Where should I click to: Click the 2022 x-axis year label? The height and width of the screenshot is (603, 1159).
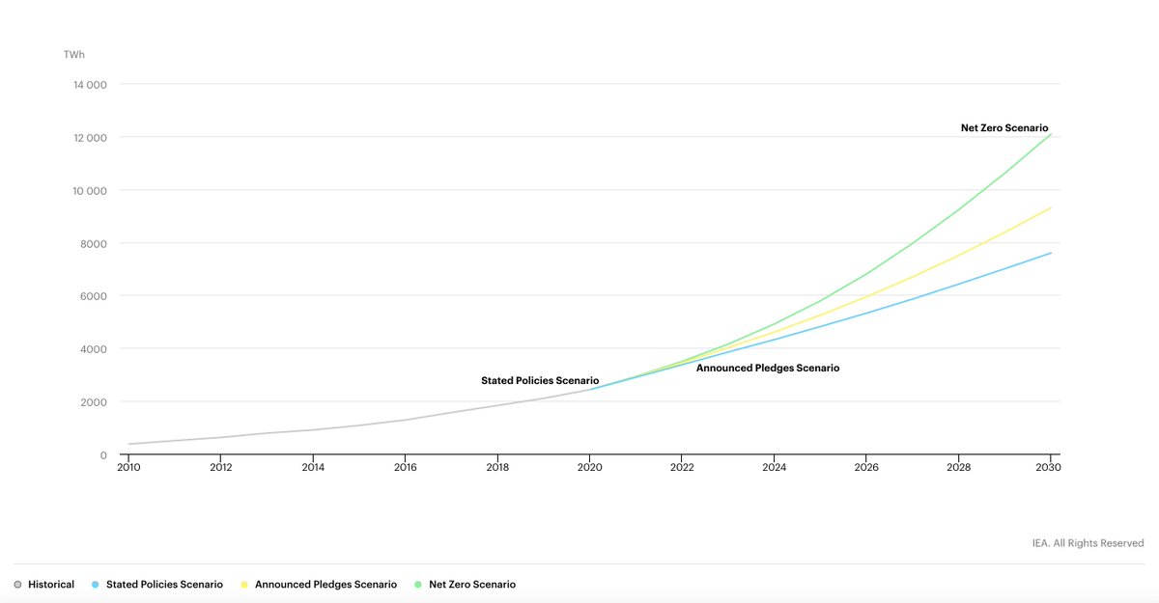pos(682,467)
